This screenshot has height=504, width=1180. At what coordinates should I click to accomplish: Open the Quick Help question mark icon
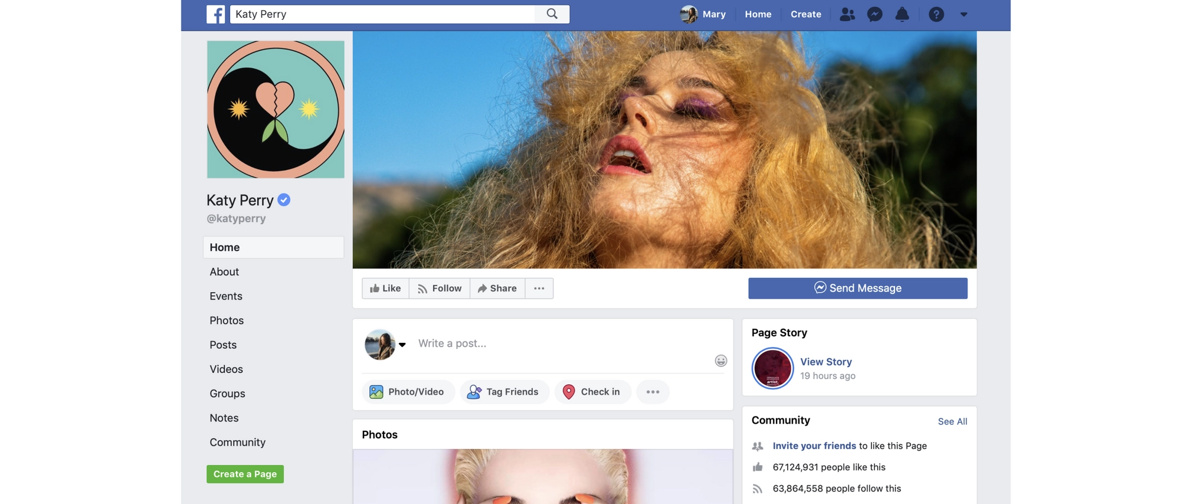coord(936,14)
